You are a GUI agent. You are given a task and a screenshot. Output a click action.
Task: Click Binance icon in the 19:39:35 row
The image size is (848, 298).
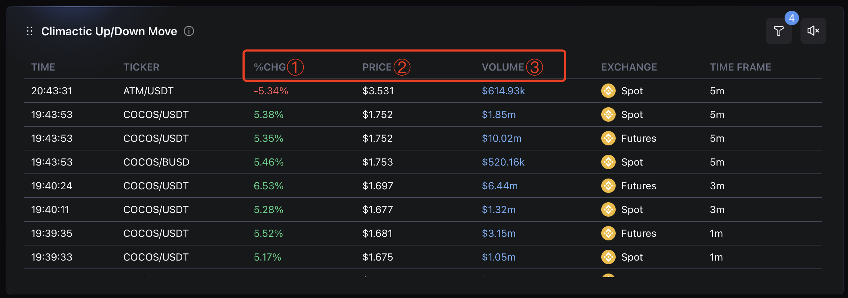coord(608,233)
